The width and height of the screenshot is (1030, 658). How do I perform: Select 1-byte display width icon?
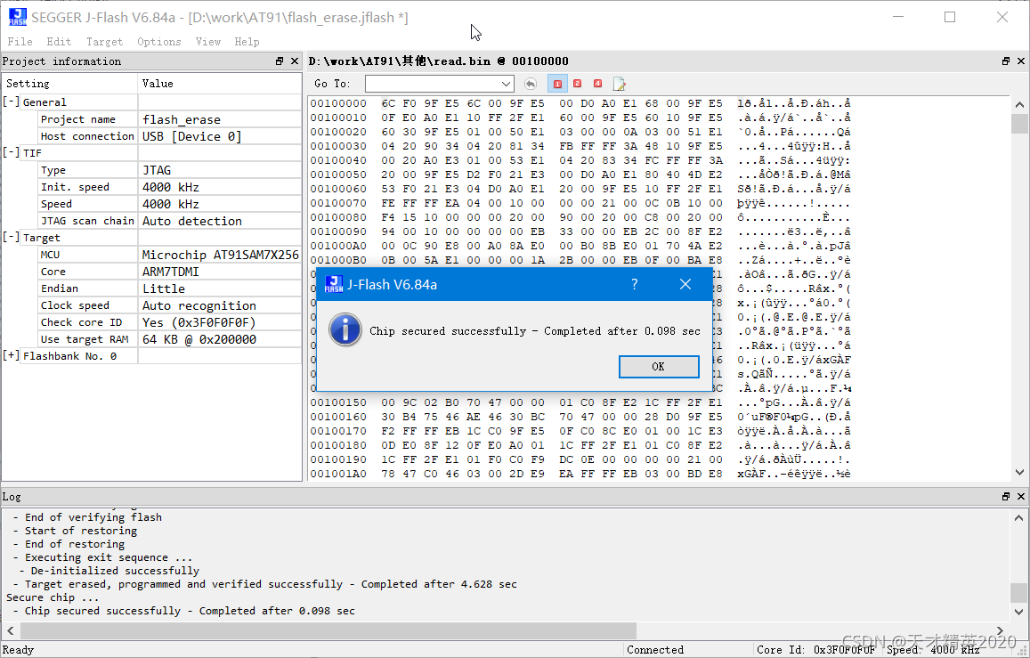[x=557, y=84]
